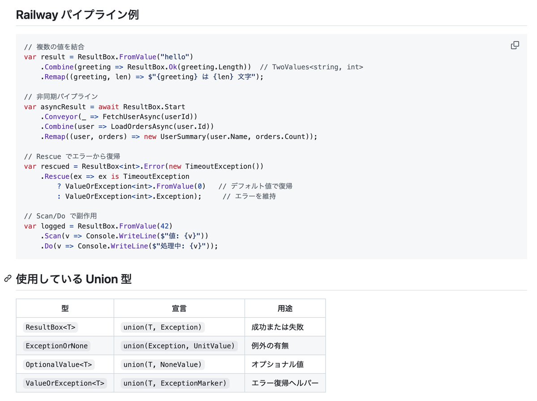Viewport: 537px width, 401px height.
Task: Click the // Rescue でエラーから復帰 comment
Action: [72, 156]
